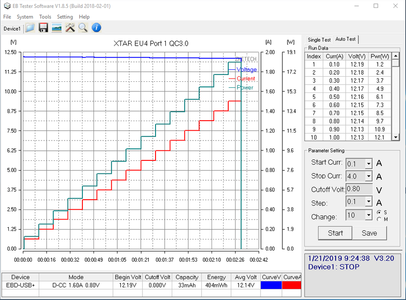Show info with blue i icon
This screenshot has width=406, height=300.
click(x=96, y=28)
